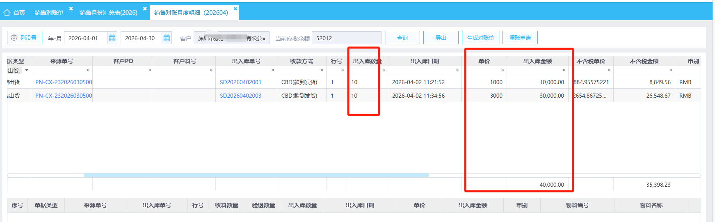The width and height of the screenshot is (715, 222).
Task: Expand the upper 出入库数量 filter arrow
Action: pyautogui.click(x=384, y=71)
